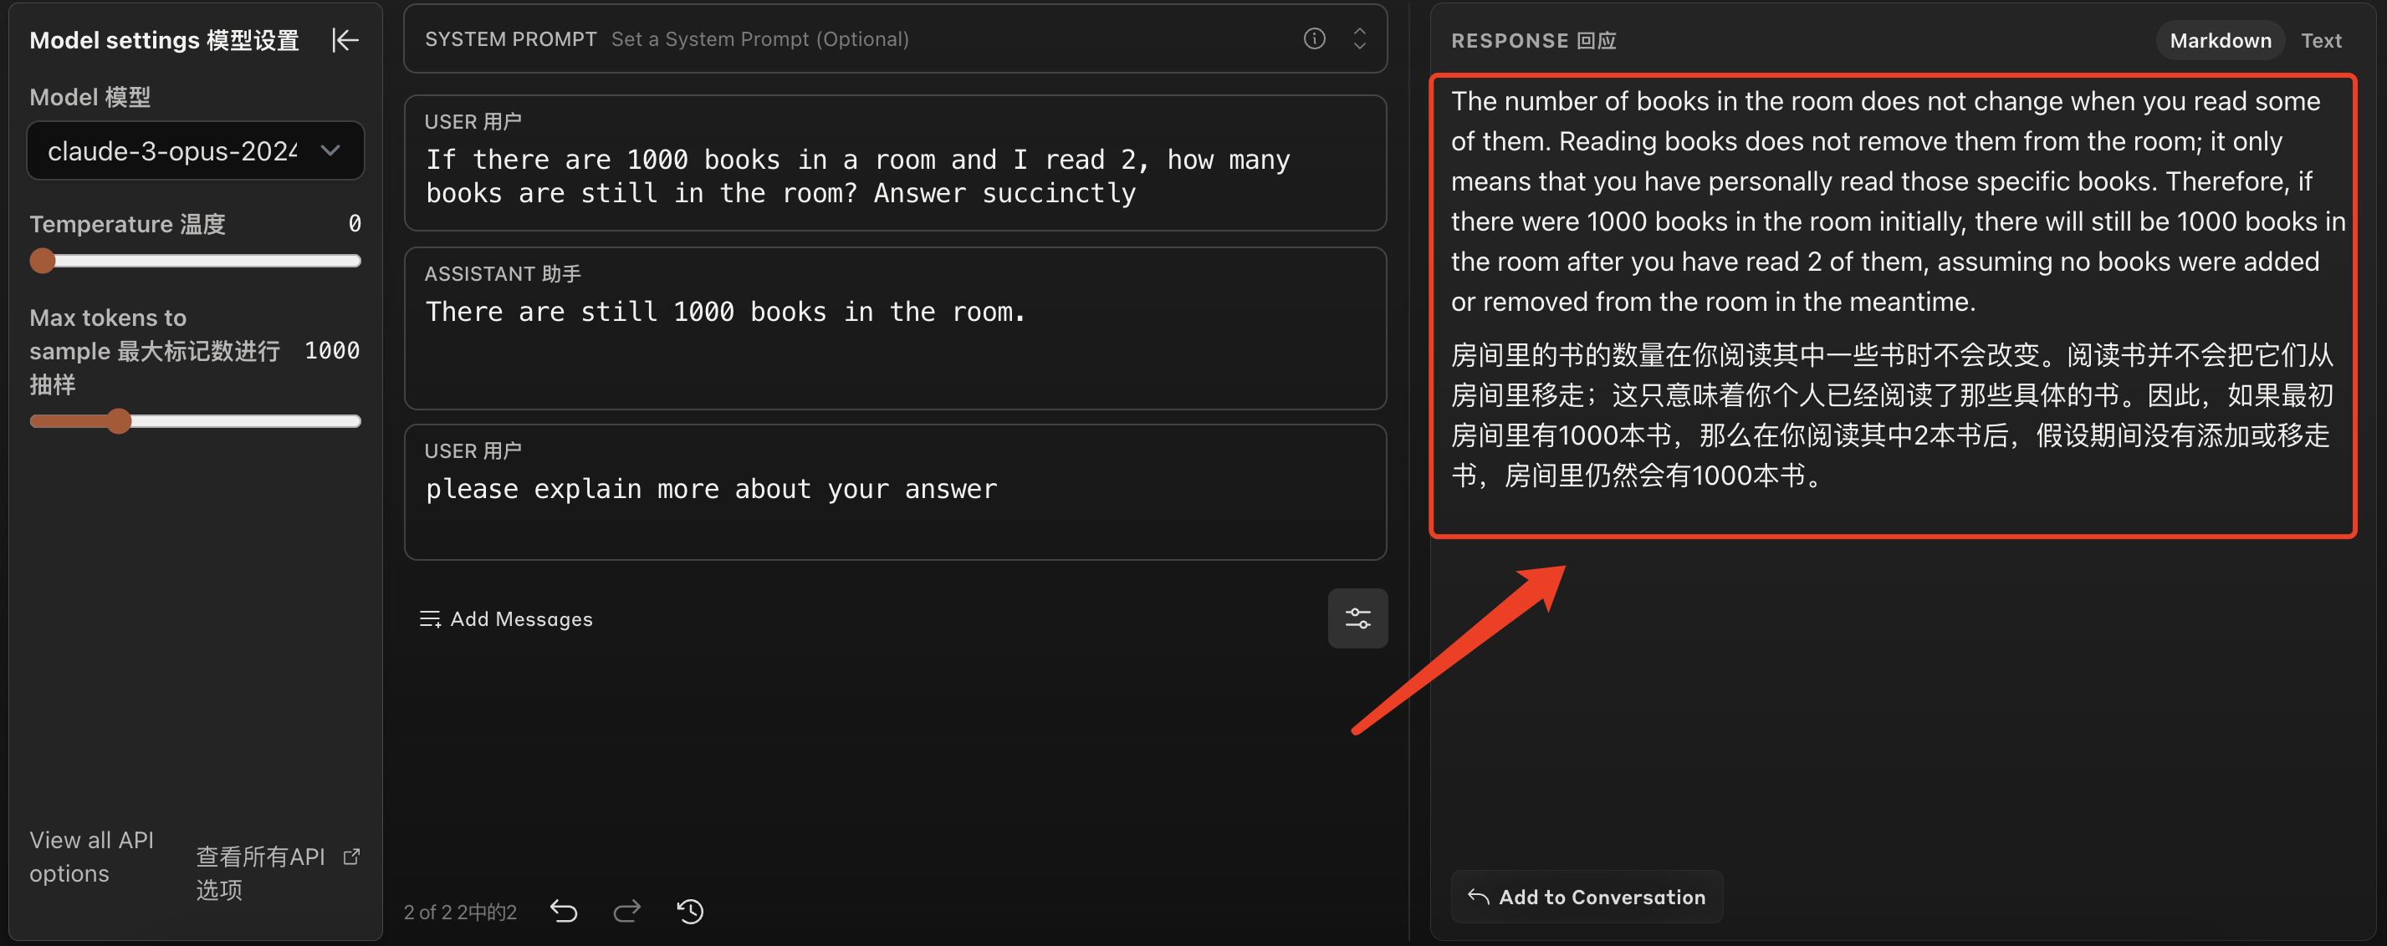The height and width of the screenshot is (946, 2387).
Task: Click the first USER message text box
Action: pyautogui.click(x=857, y=175)
